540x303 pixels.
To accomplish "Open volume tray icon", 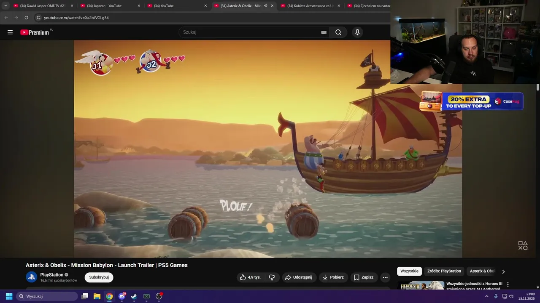I will pos(511,296).
